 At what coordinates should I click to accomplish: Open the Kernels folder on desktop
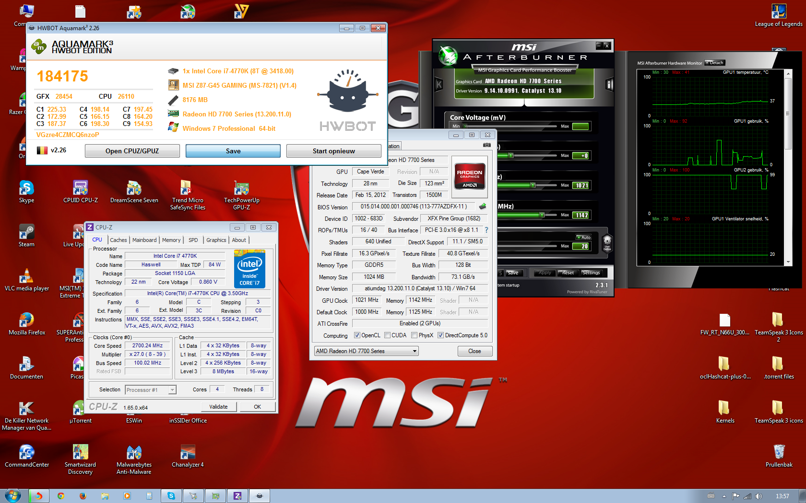[725, 412]
